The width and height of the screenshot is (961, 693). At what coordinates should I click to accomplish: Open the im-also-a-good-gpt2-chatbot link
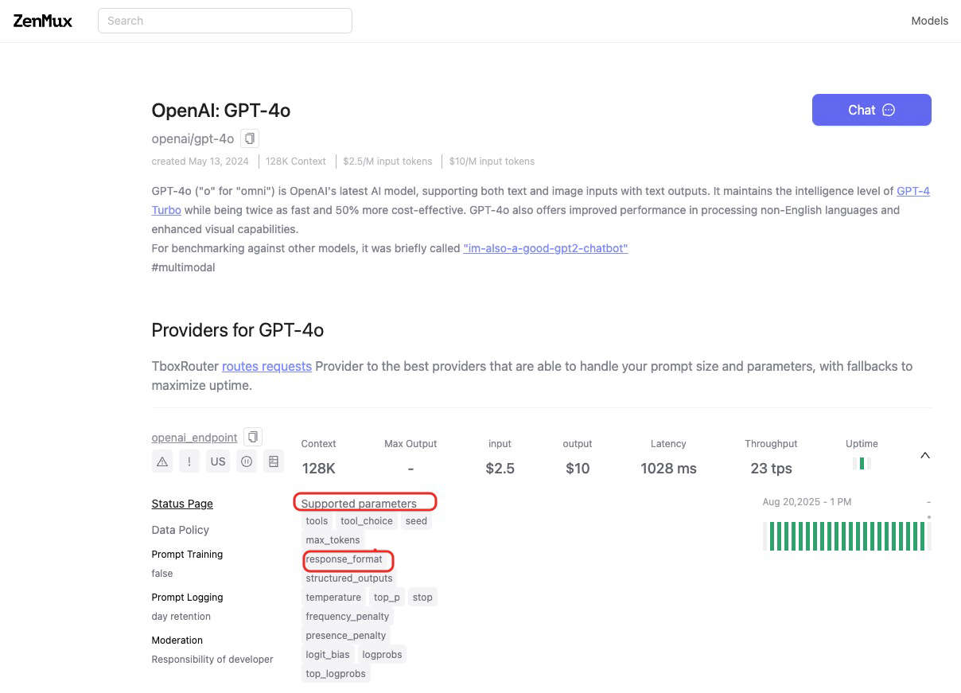tap(546, 248)
